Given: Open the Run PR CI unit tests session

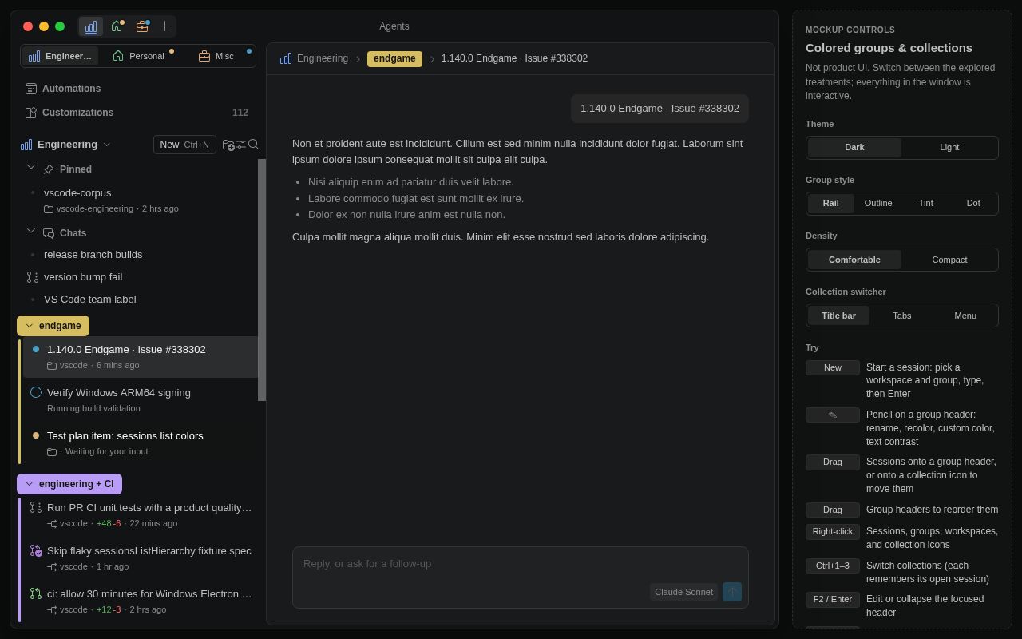Looking at the screenshot, I should click(x=141, y=515).
